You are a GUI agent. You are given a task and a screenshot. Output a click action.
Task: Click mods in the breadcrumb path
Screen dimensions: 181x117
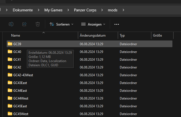[x=113, y=10]
